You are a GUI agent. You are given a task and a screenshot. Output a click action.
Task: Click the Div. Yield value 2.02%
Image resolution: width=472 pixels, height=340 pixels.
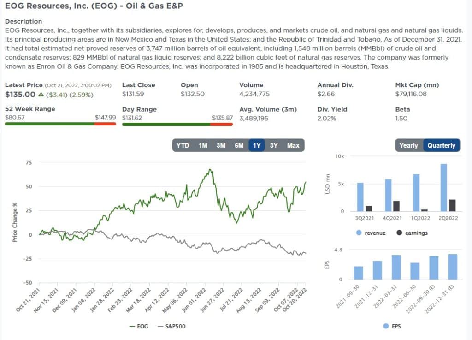pos(327,119)
